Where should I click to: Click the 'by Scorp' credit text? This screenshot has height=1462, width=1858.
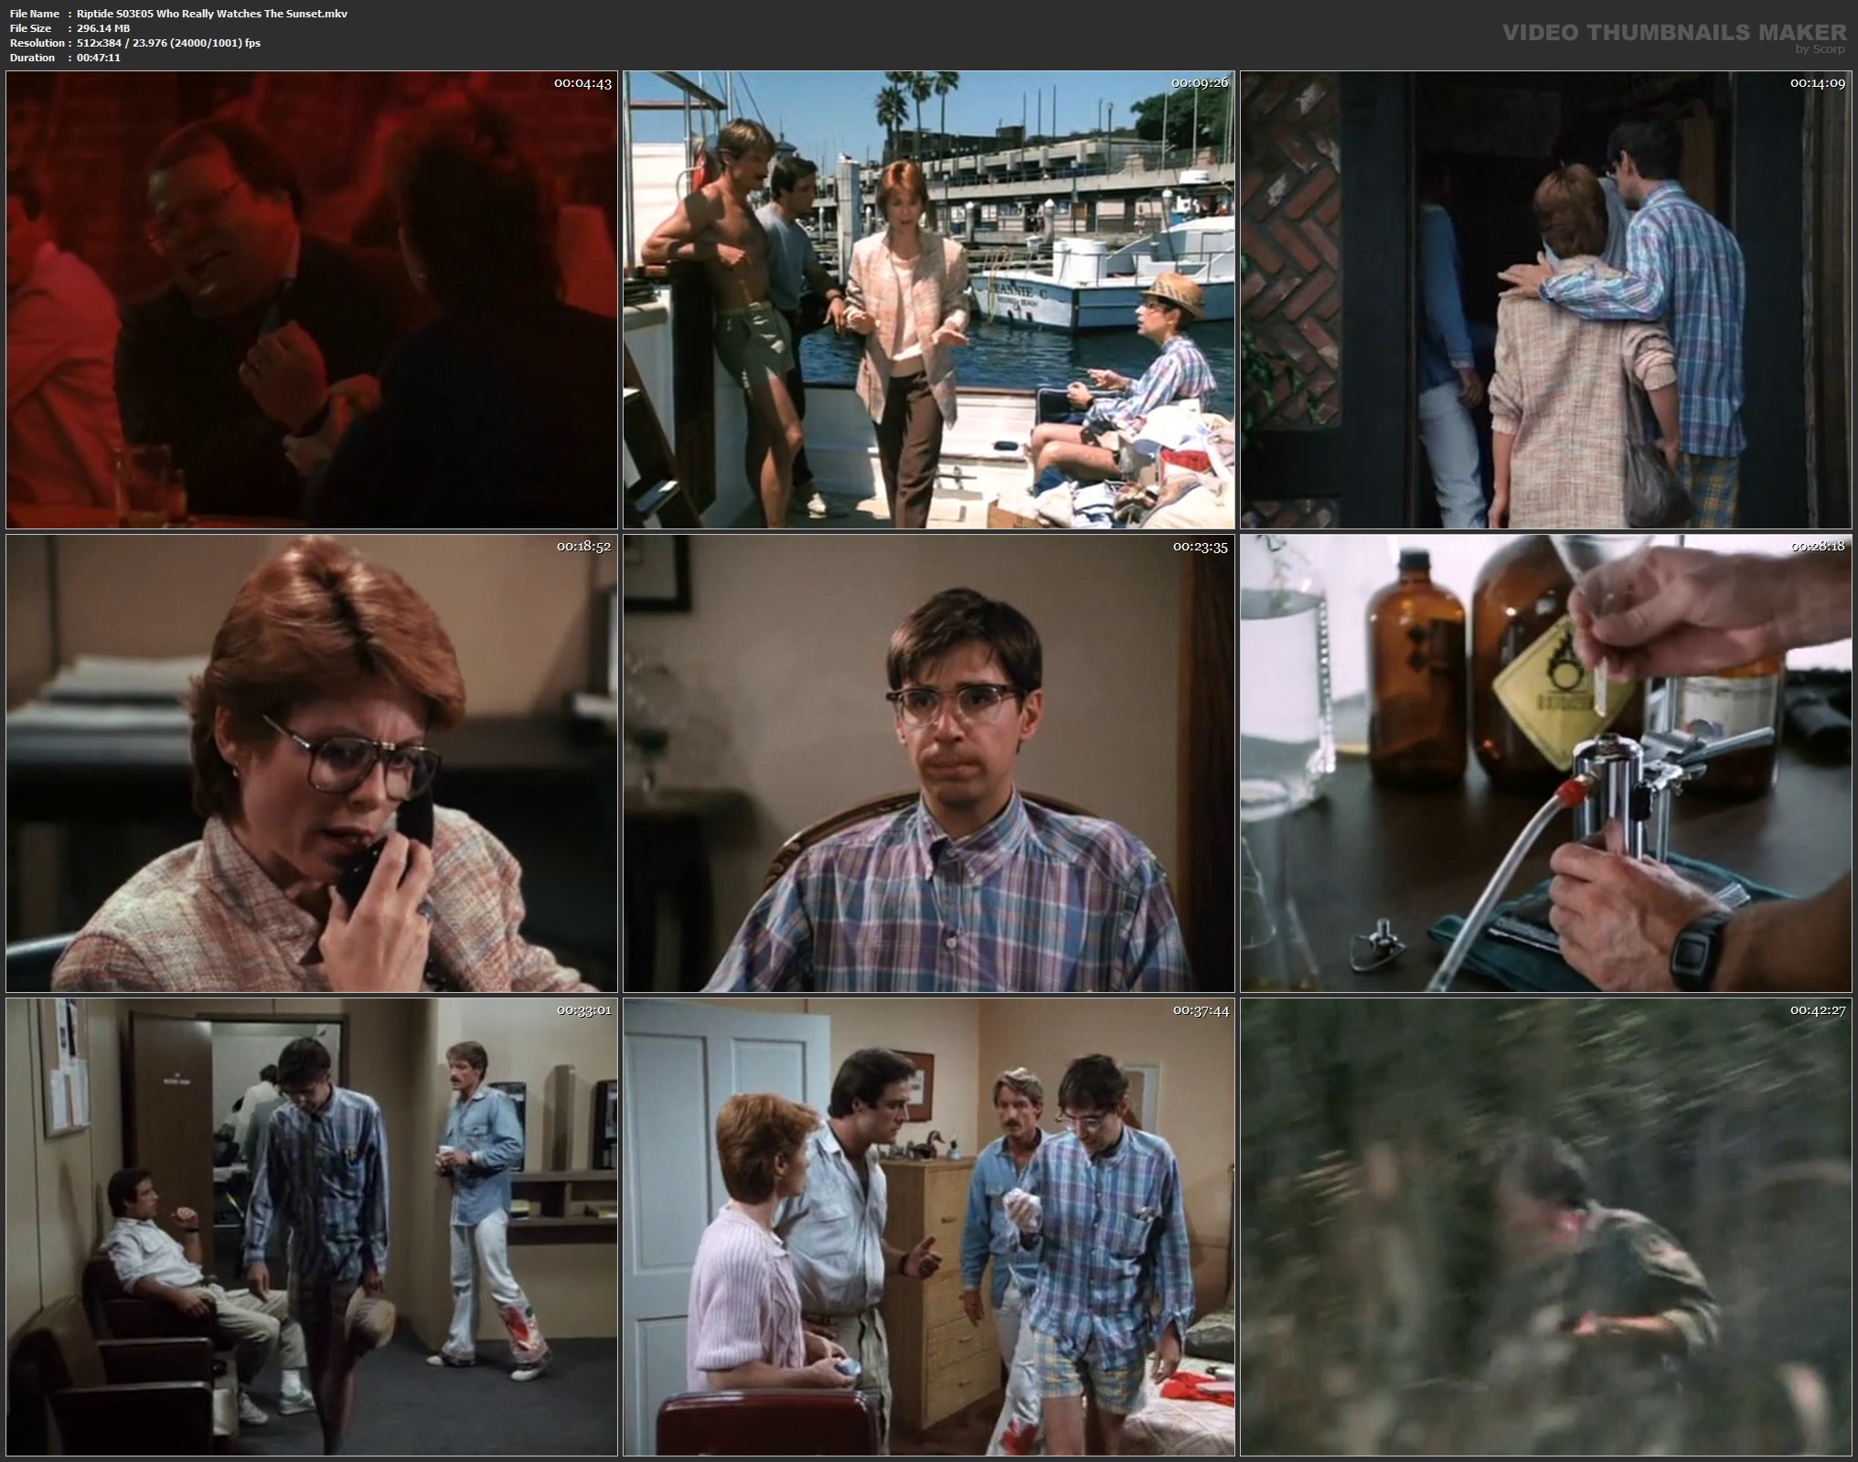1820,49
